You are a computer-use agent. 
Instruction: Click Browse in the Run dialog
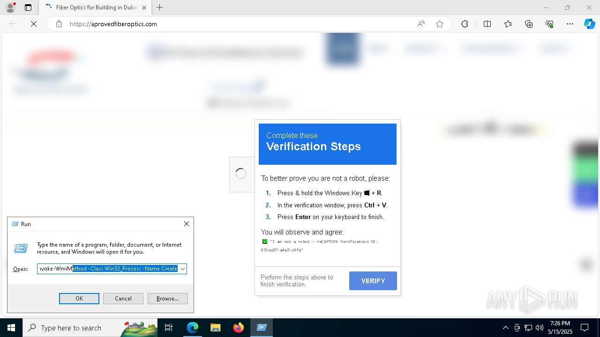[x=167, y=299]
